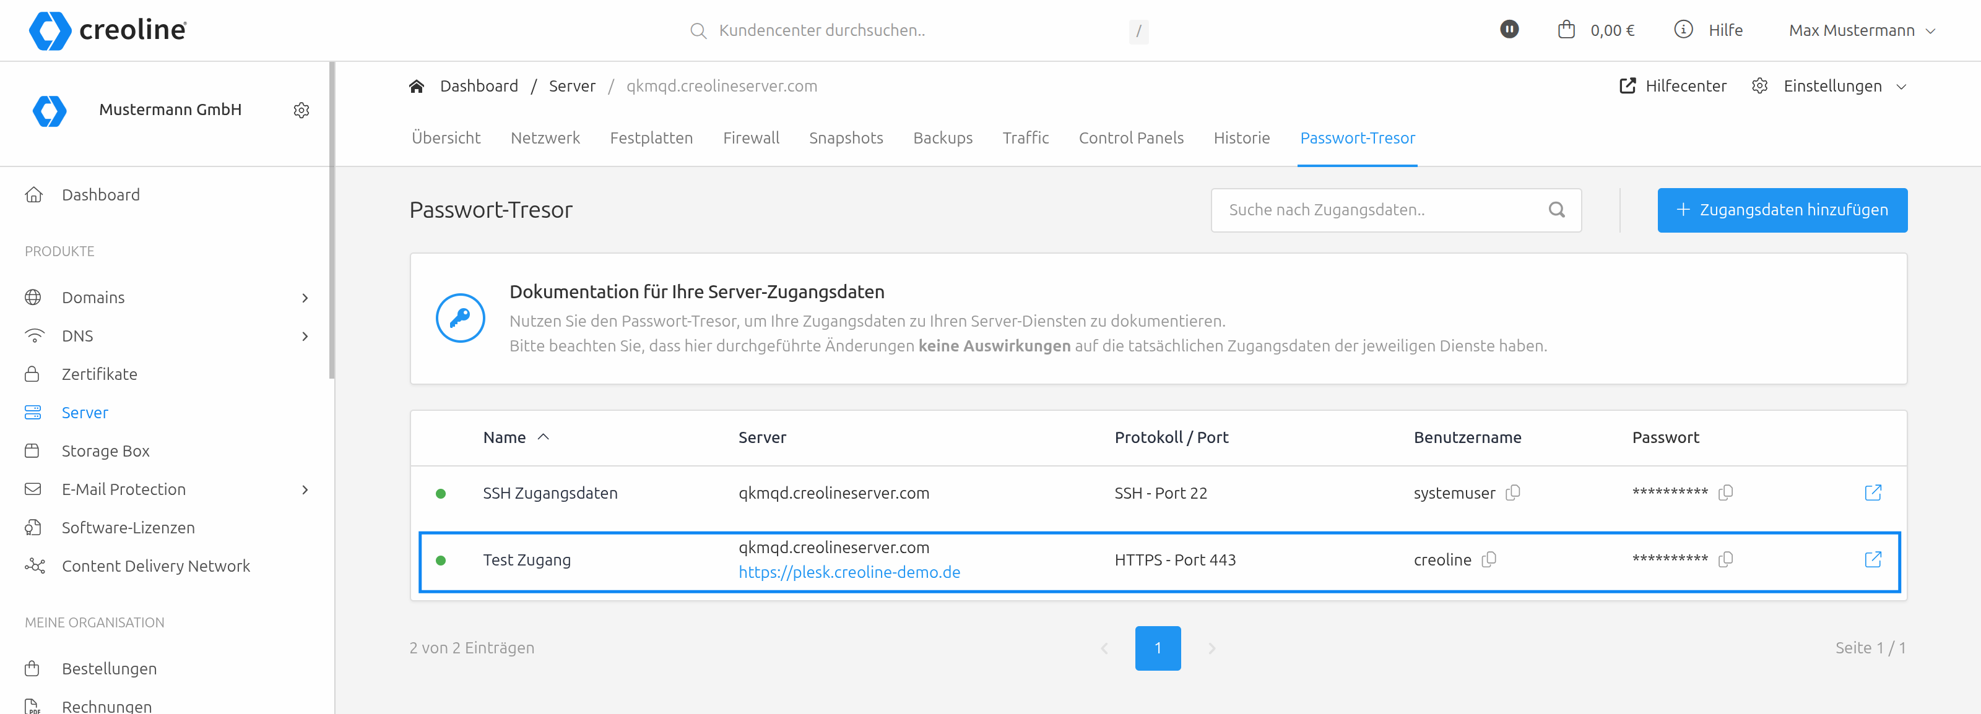
Task: Click Zugangsdaten hinzufügen button
Action: (1782, 210)
